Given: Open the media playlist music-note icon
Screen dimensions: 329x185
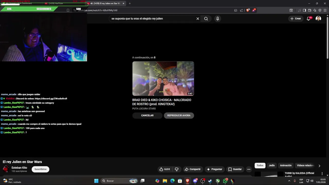Looking at the screenshot, I should tap(299, 10).
